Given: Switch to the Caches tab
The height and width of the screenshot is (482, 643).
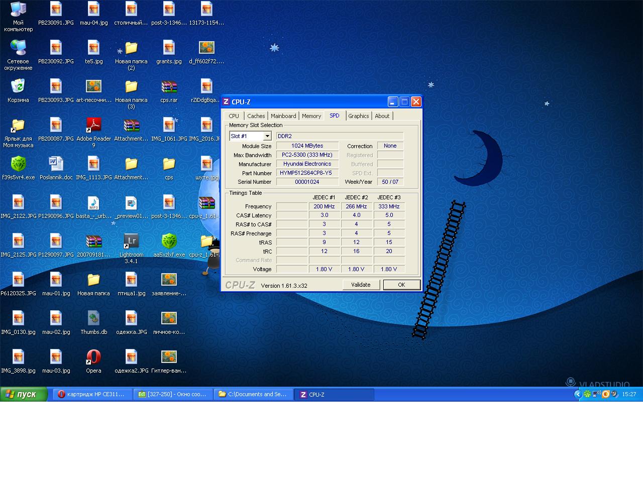Looking at the screenshot, I should pyautogui.click(x=256, y=116).
